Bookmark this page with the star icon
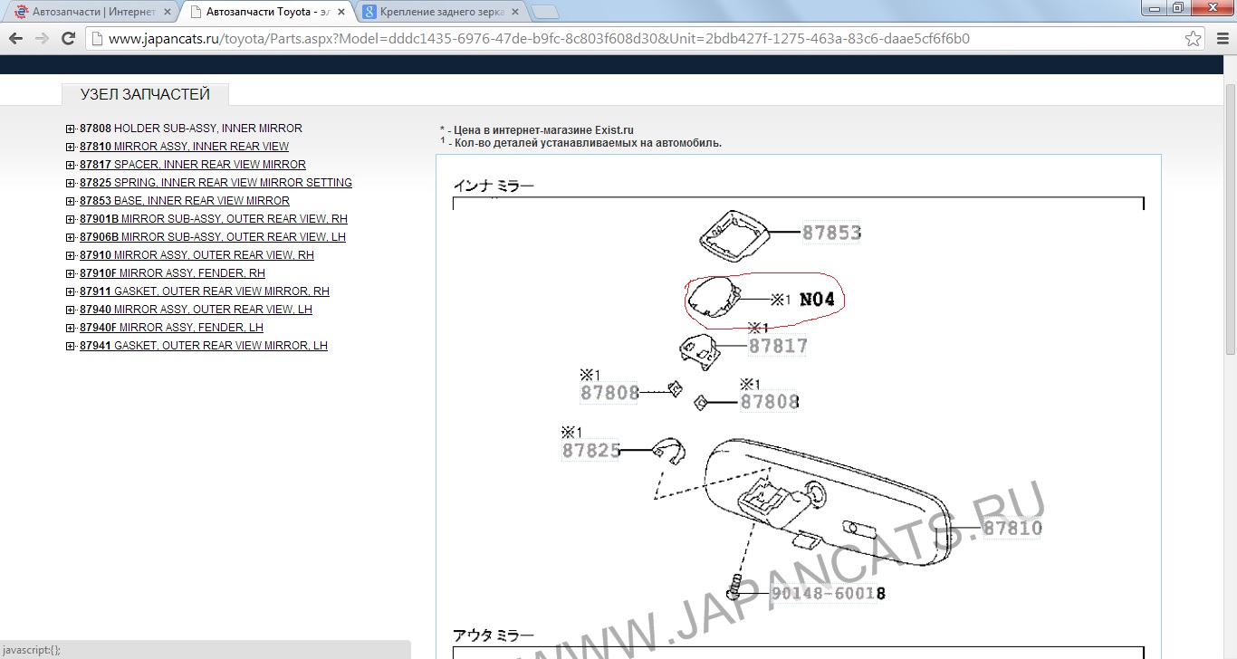The image size is (1237, 659). tap(1194, 39)
